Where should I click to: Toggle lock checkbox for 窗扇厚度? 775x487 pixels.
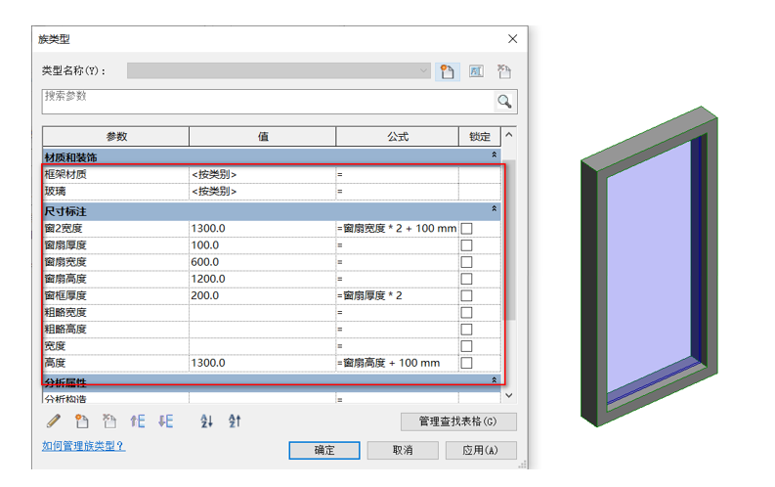(466, 245)
